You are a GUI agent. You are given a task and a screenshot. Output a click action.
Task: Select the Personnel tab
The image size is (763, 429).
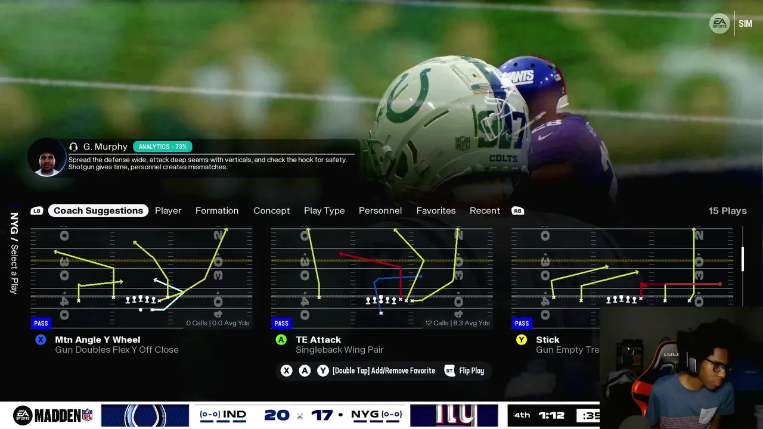tap(380, 210)
